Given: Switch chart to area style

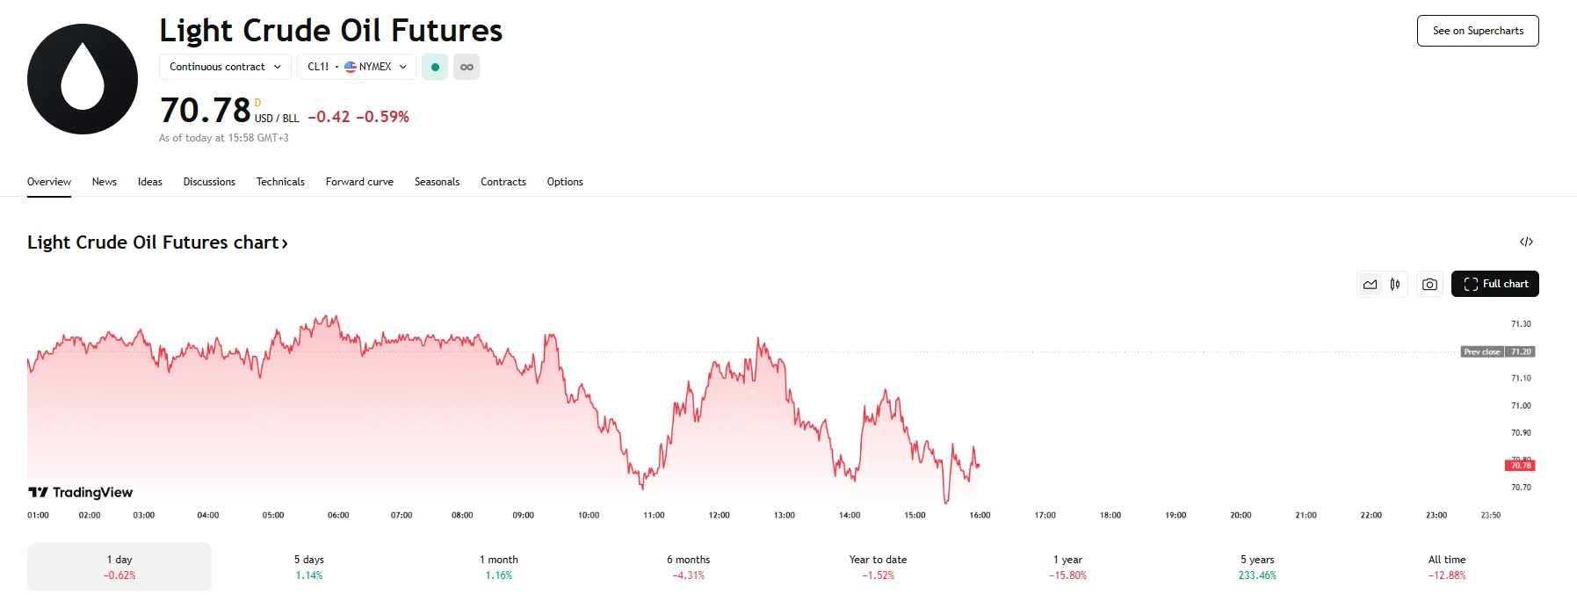Looking at the screenshot, I should pos(1370,285).
